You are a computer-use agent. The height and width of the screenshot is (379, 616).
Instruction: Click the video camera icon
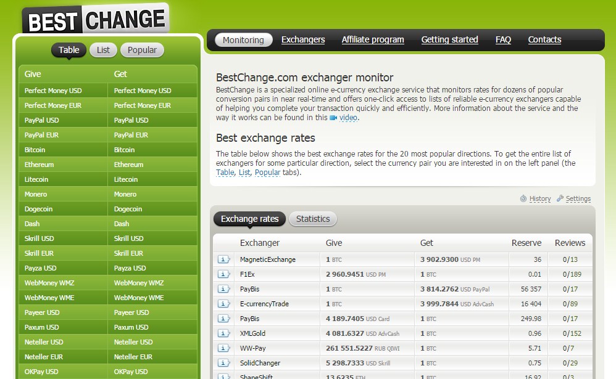[x=333, y=118]
